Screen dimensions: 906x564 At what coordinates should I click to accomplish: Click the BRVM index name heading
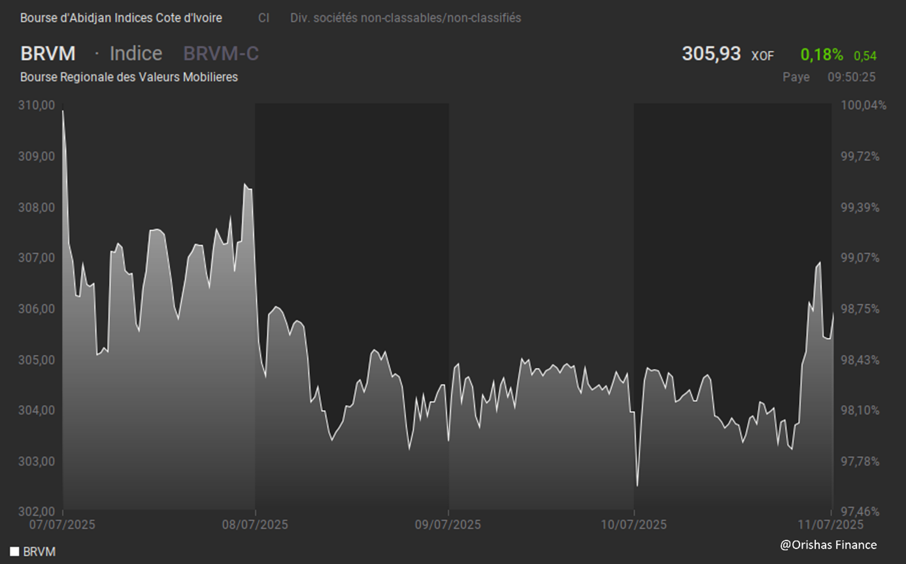point(48,54)
